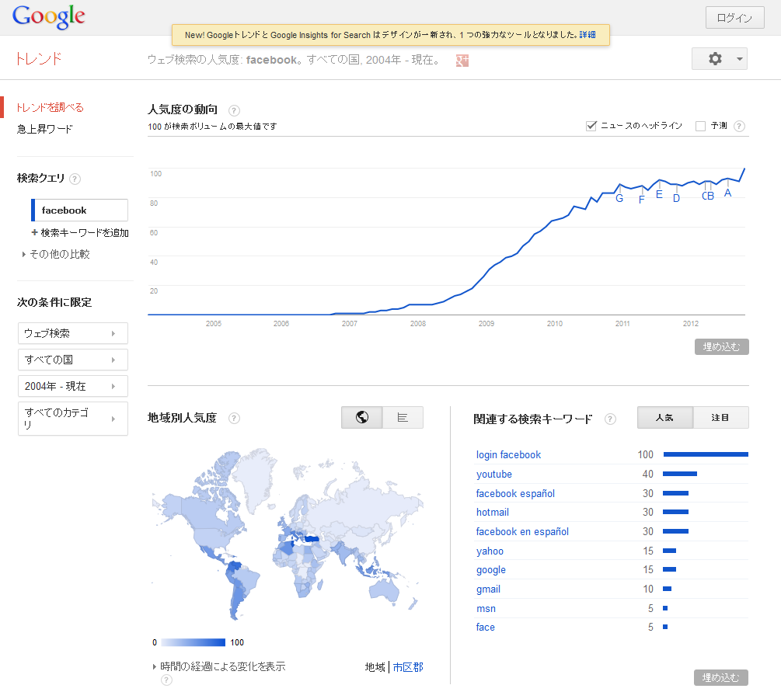Click 埋め込む button below related keywords
Screen dimensions: 781x699
pos(720,677)
